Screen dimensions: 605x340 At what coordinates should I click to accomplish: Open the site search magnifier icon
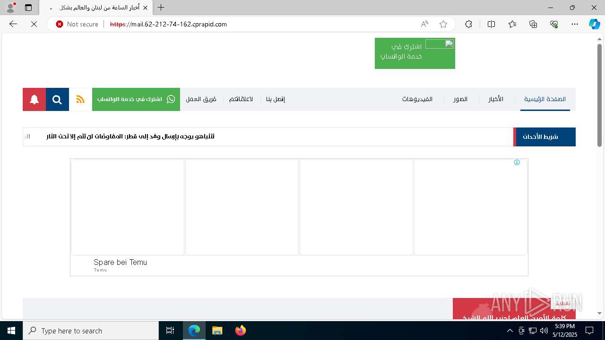tap(57, 99)
